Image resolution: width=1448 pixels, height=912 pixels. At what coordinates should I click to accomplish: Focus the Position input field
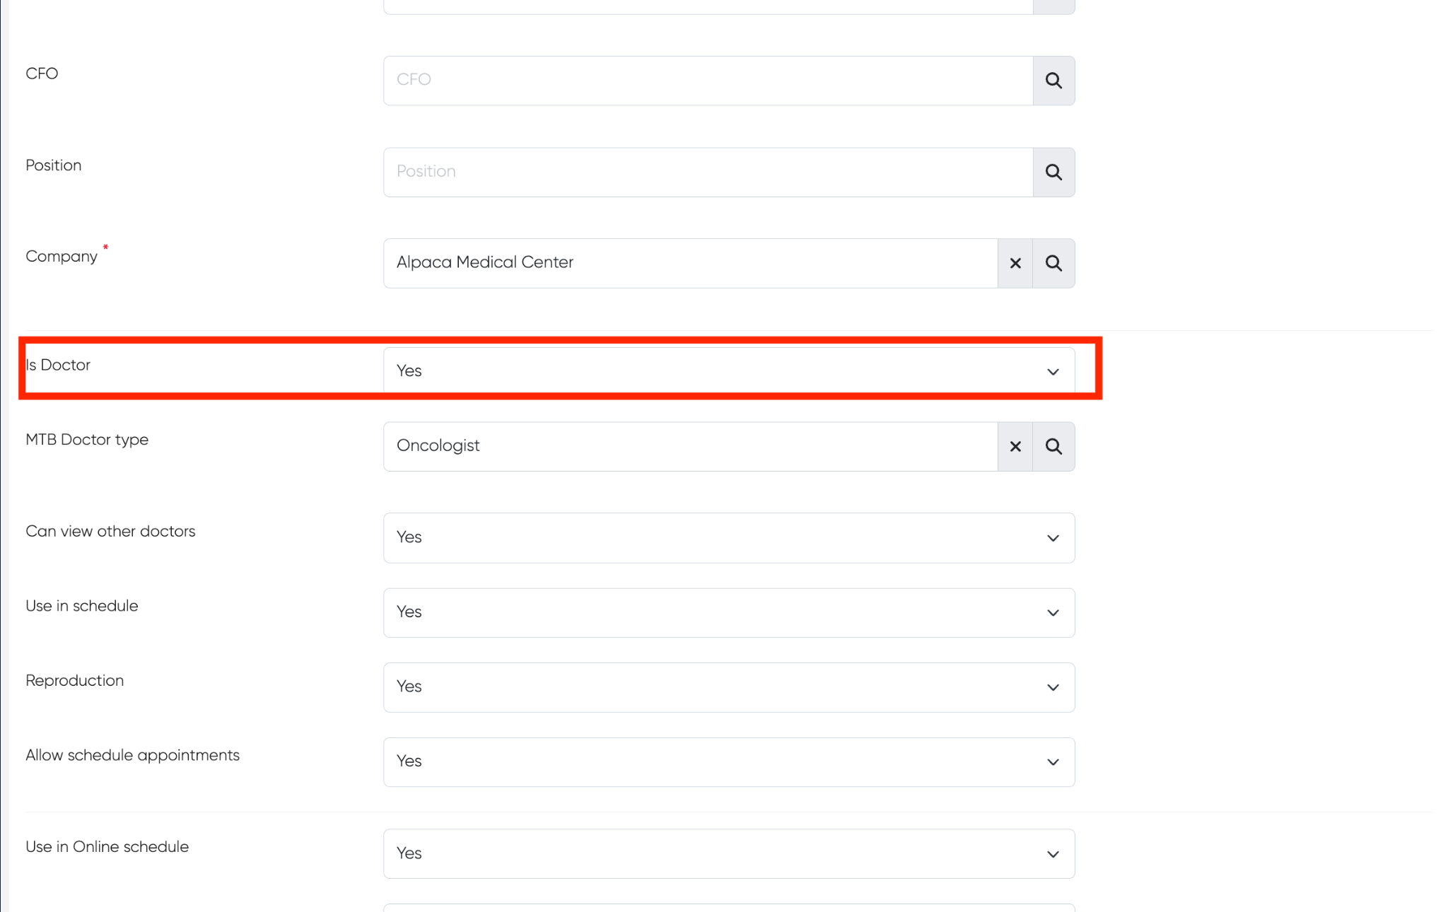[x=707, y=172]
